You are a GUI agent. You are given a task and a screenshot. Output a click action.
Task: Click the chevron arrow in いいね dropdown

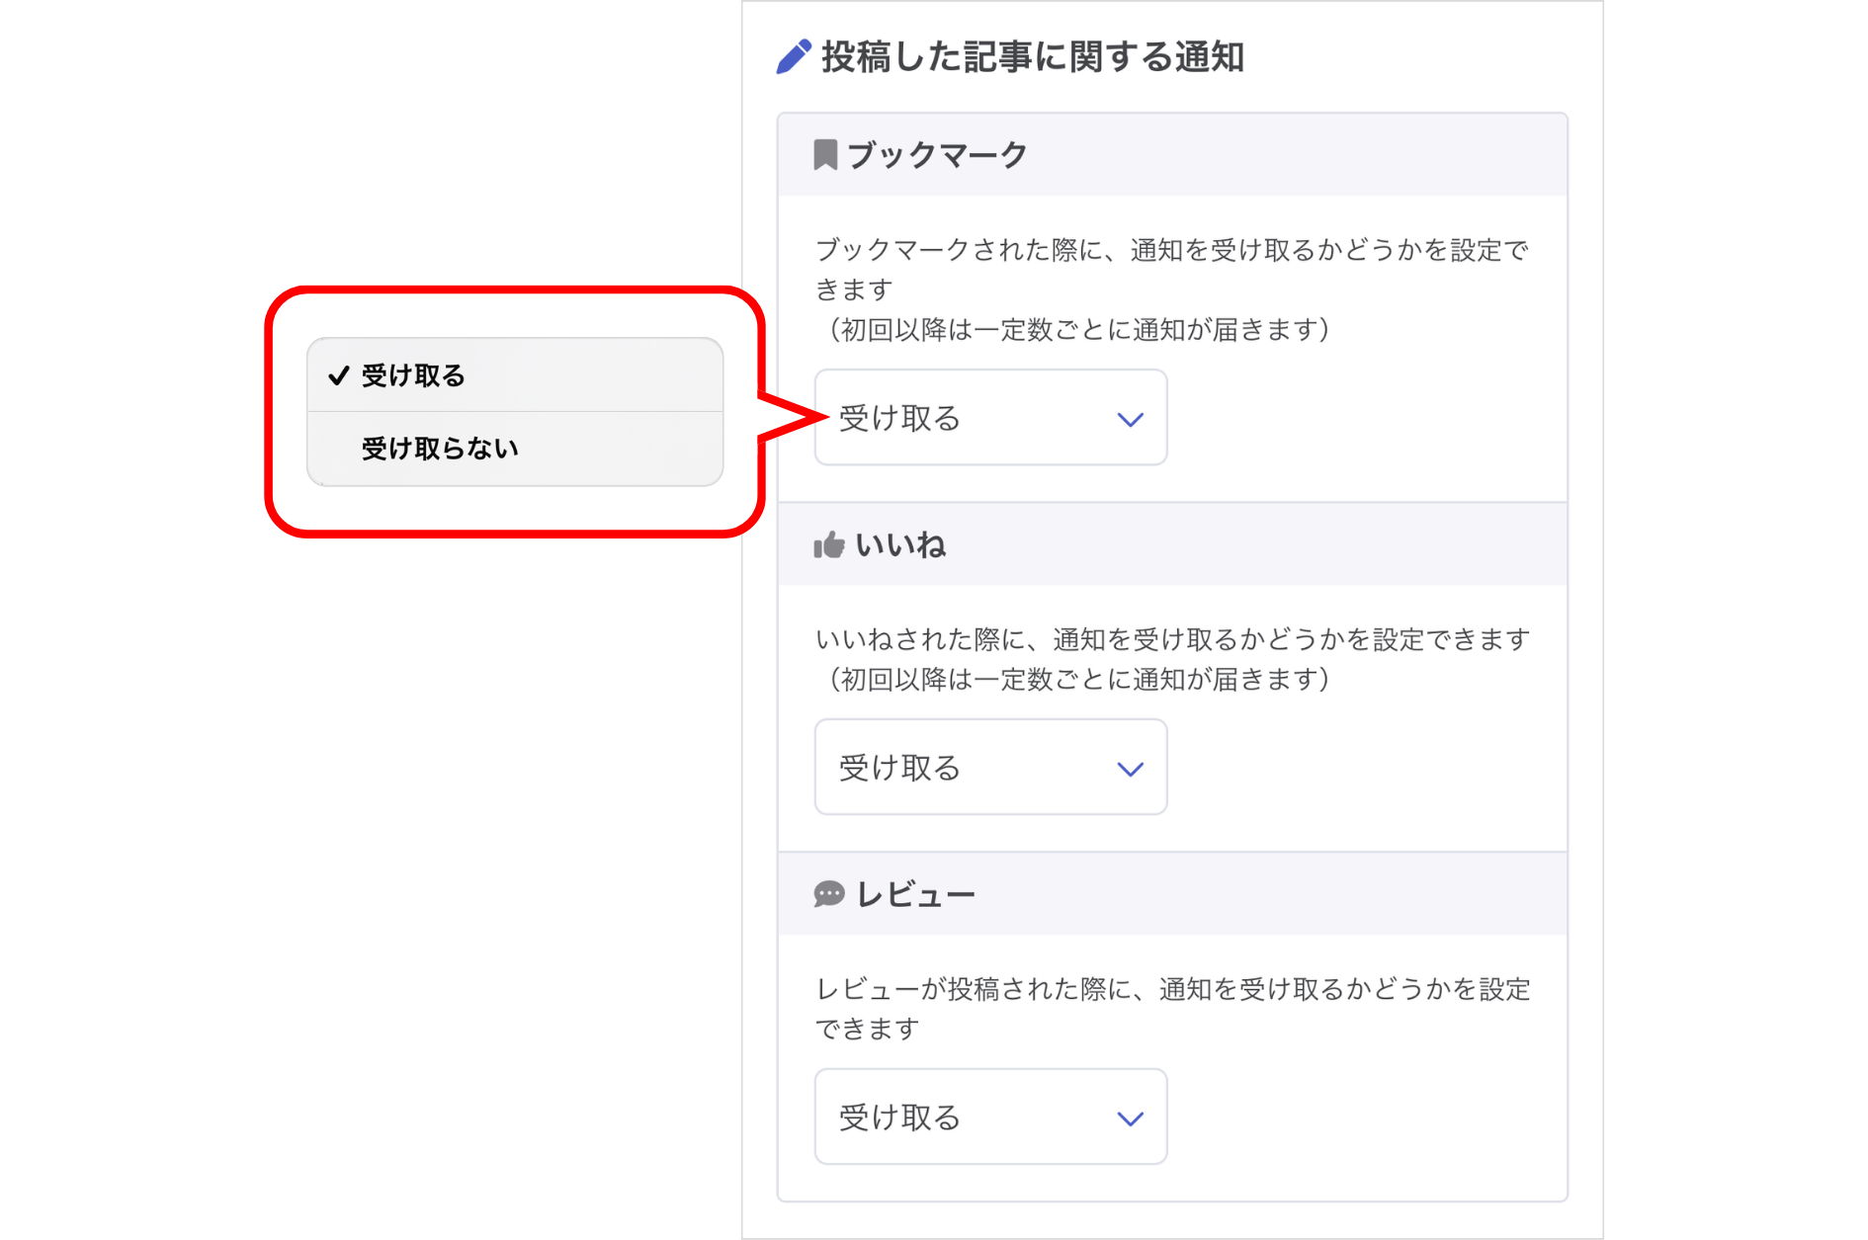1130,769
